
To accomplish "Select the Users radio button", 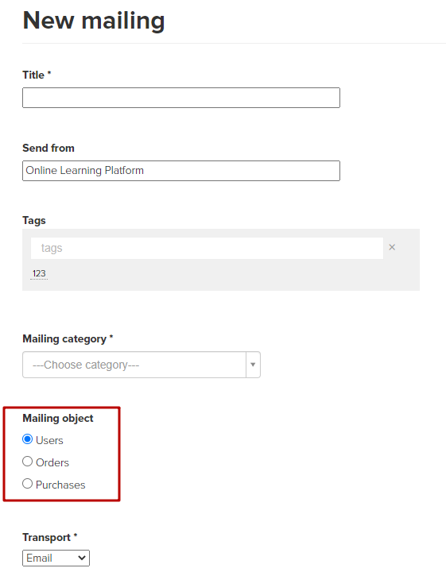I will point(27,439).
